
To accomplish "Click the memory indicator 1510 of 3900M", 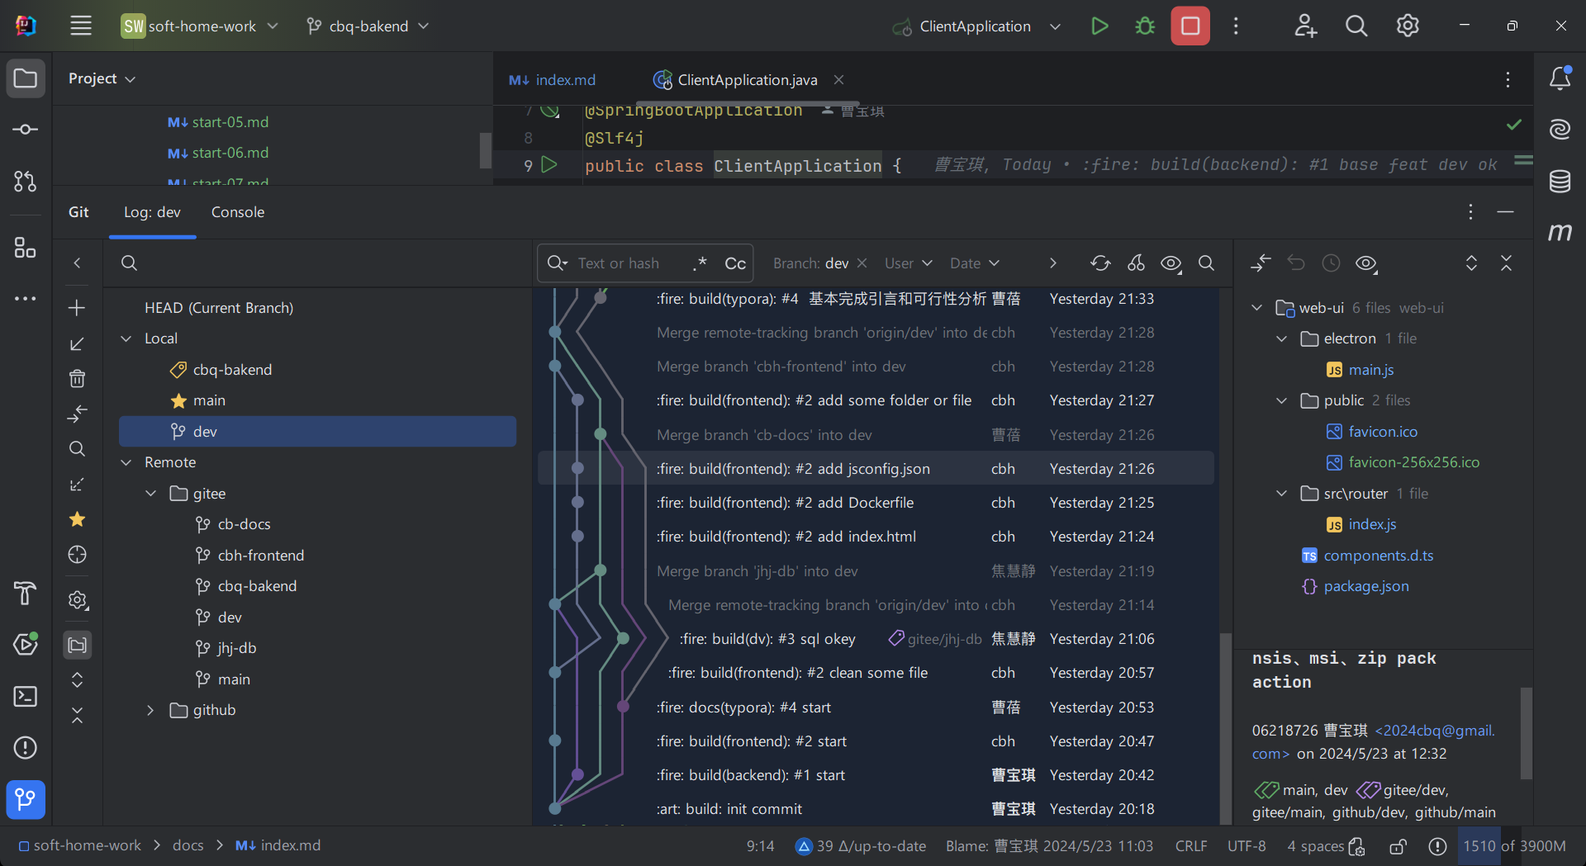I will point(1514,846).
